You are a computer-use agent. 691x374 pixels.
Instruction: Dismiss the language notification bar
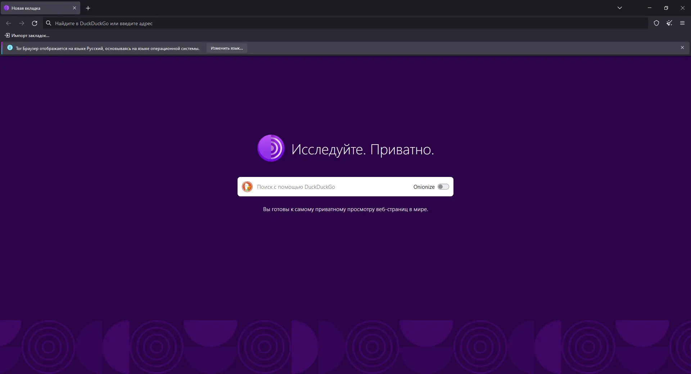pos(682,47)
